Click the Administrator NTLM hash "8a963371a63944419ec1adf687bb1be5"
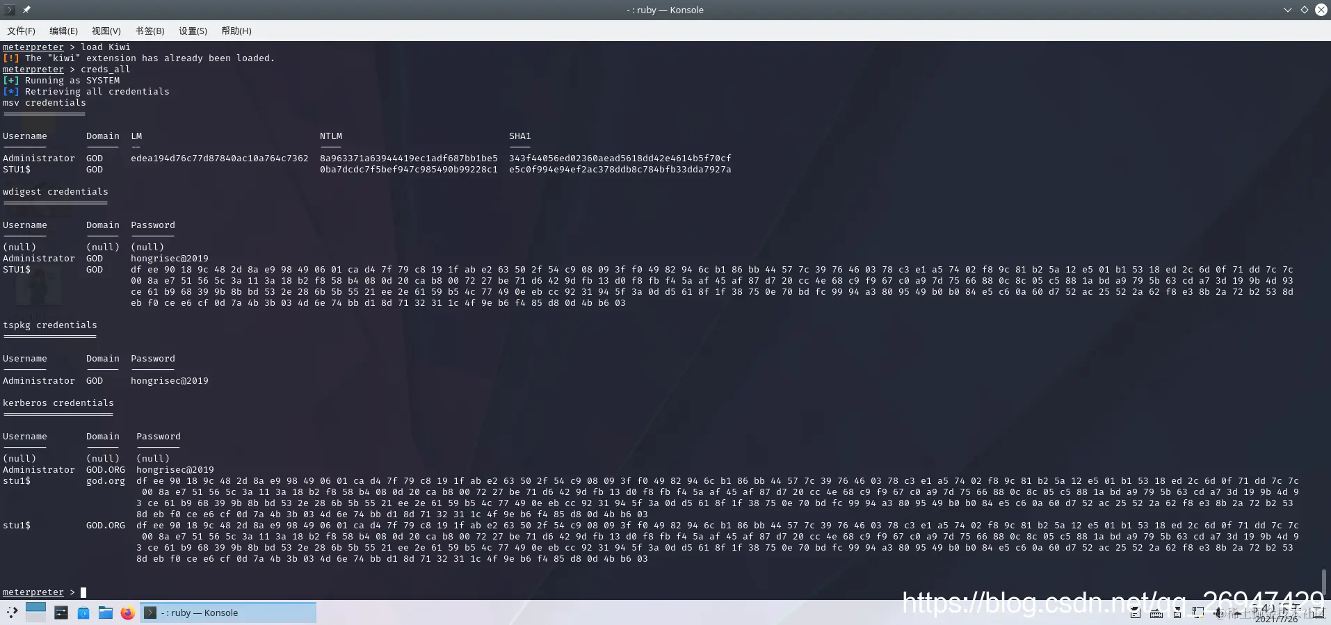Image resolution: width=1331 pixels, height=625 pixels. tap(409, 159)
